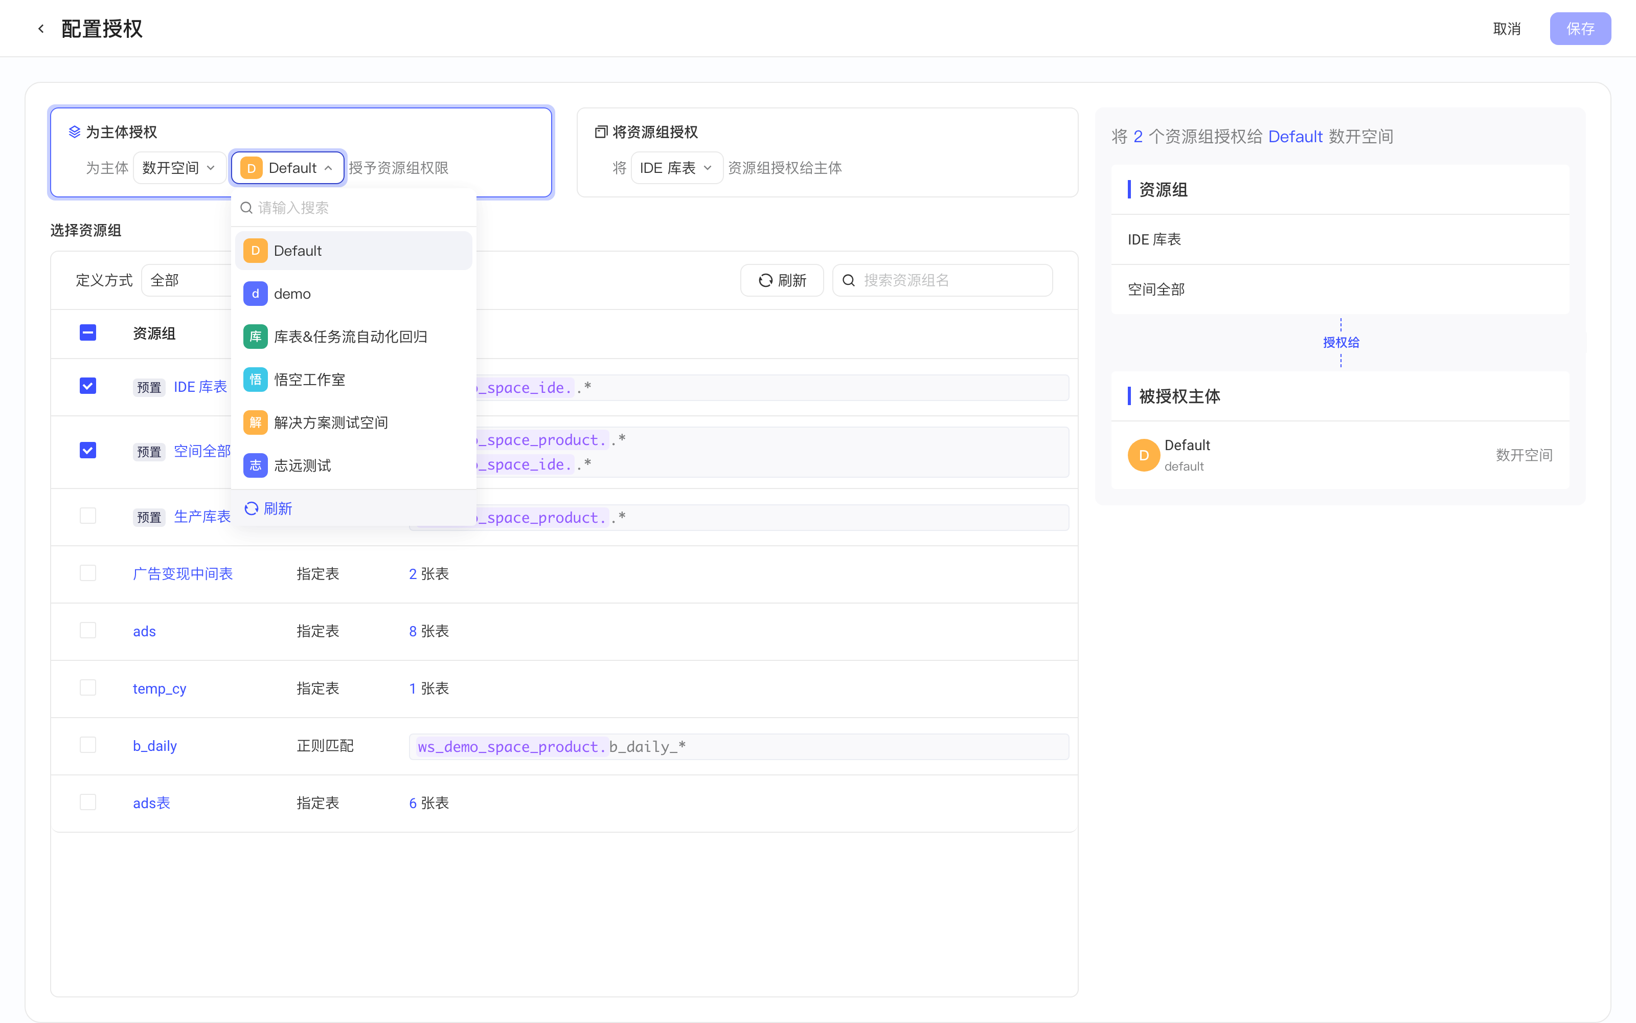This screenshot has width=1636, height=1023.
Task: Select 库表&任务流自动化回归 from the list
Action: click(354, 337)
